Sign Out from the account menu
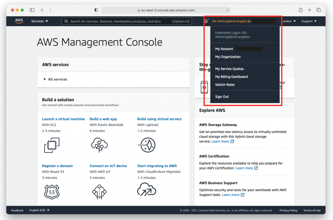333x220 pixels. pyautogui.click(x=222, y=97)
